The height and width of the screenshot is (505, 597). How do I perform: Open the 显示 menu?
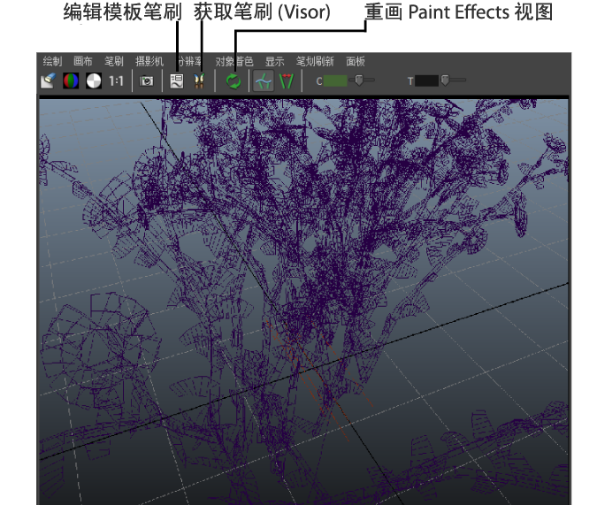pos(275,62)
